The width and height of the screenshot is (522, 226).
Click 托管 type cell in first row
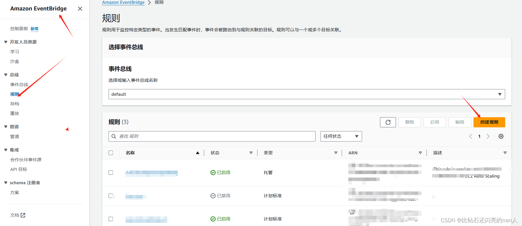pyautogui.click(x=268, y=173)
